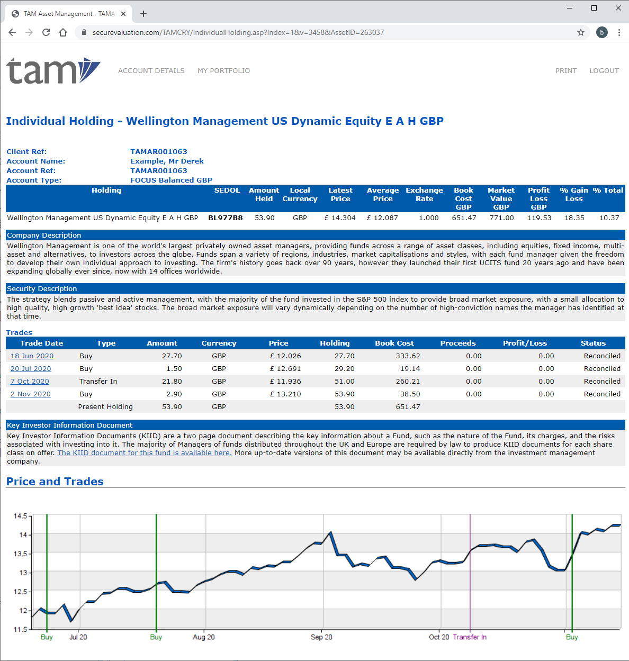
Task: Open ACCOUNT DETAILS menu
Action: tap(151, 70)
